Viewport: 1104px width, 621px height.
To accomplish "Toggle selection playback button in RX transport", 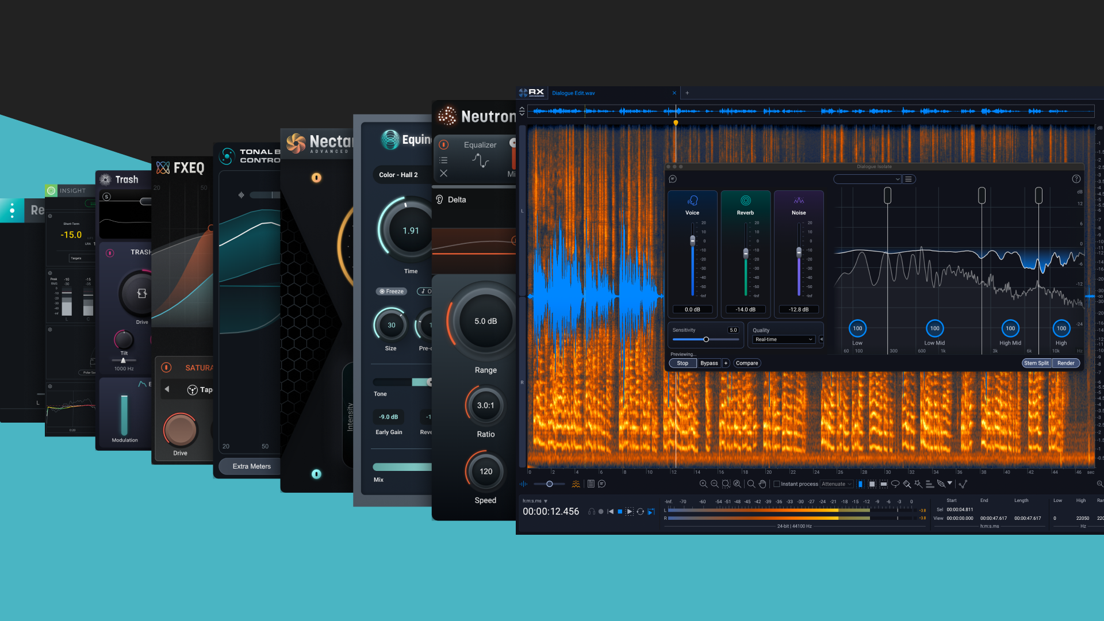I will [x=629, y=511].
